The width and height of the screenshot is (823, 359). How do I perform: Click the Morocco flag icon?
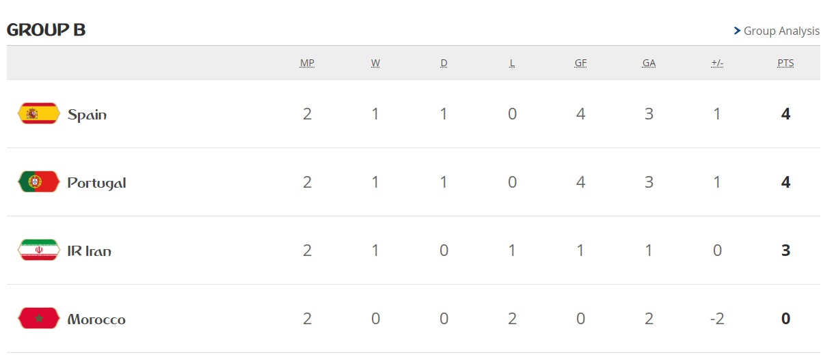tap(38, 318)
